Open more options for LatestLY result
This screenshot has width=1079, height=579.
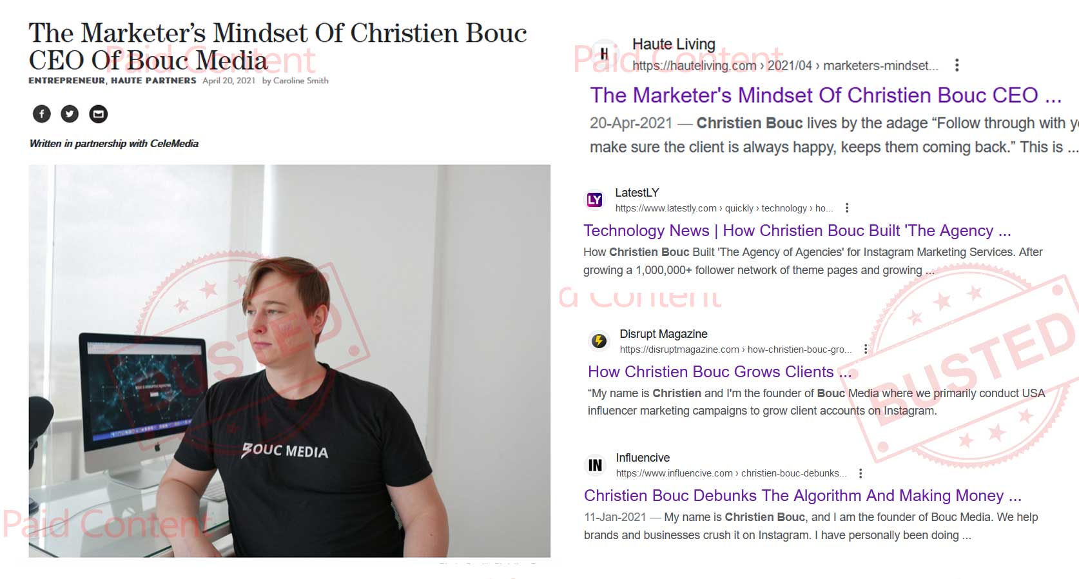(x=847, y=208)
